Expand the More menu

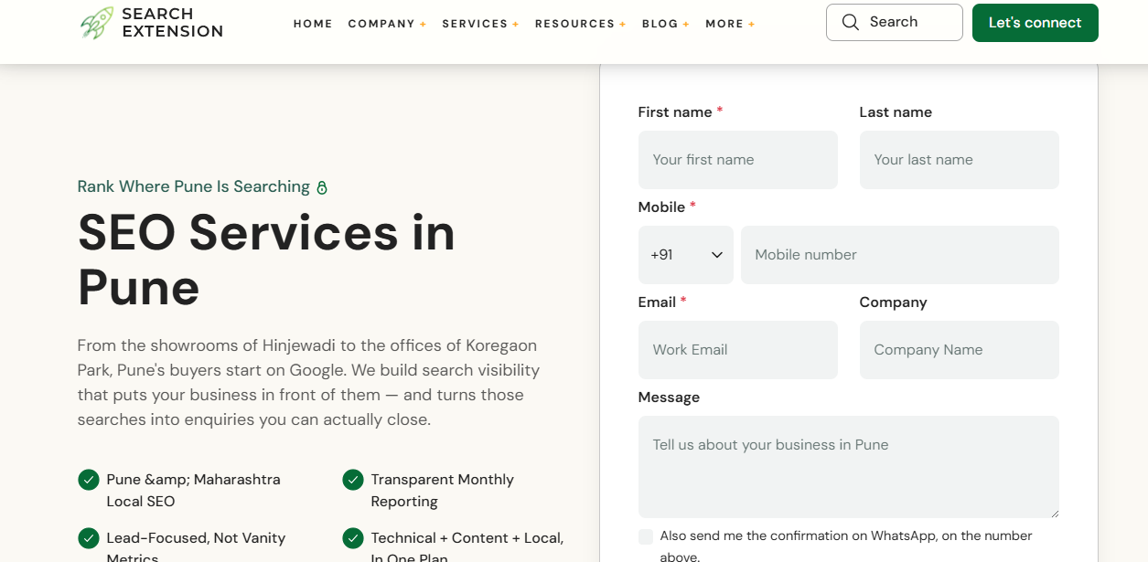click(730, 24)
